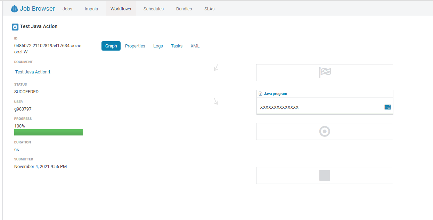This screenshot has height=220, width=433.
Task: Click the arrow from start to Java program
Action: click(216, 68)
